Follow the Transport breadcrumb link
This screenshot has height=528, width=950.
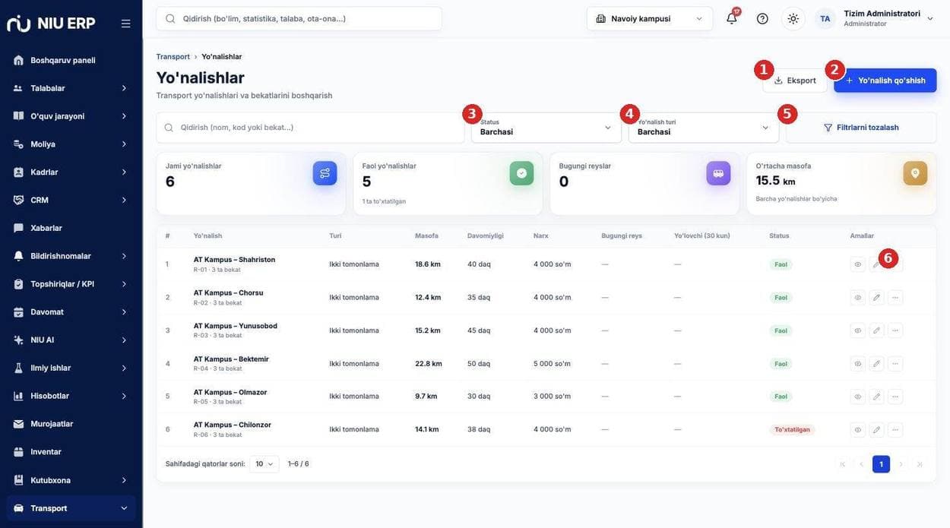173,57
